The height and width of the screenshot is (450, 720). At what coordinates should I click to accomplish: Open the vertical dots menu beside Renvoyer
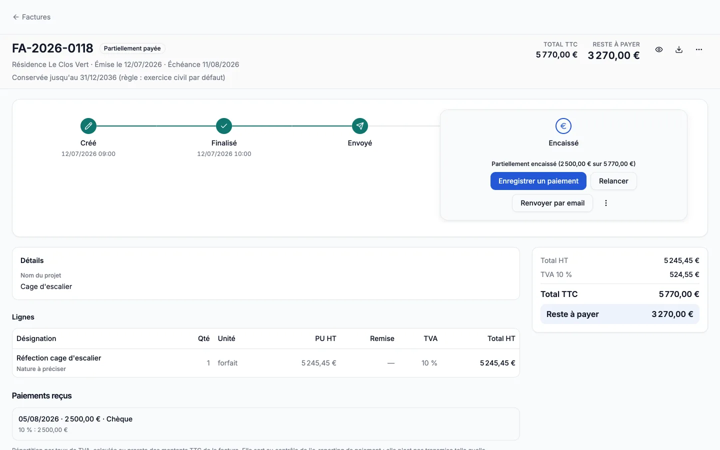[606, 203]
